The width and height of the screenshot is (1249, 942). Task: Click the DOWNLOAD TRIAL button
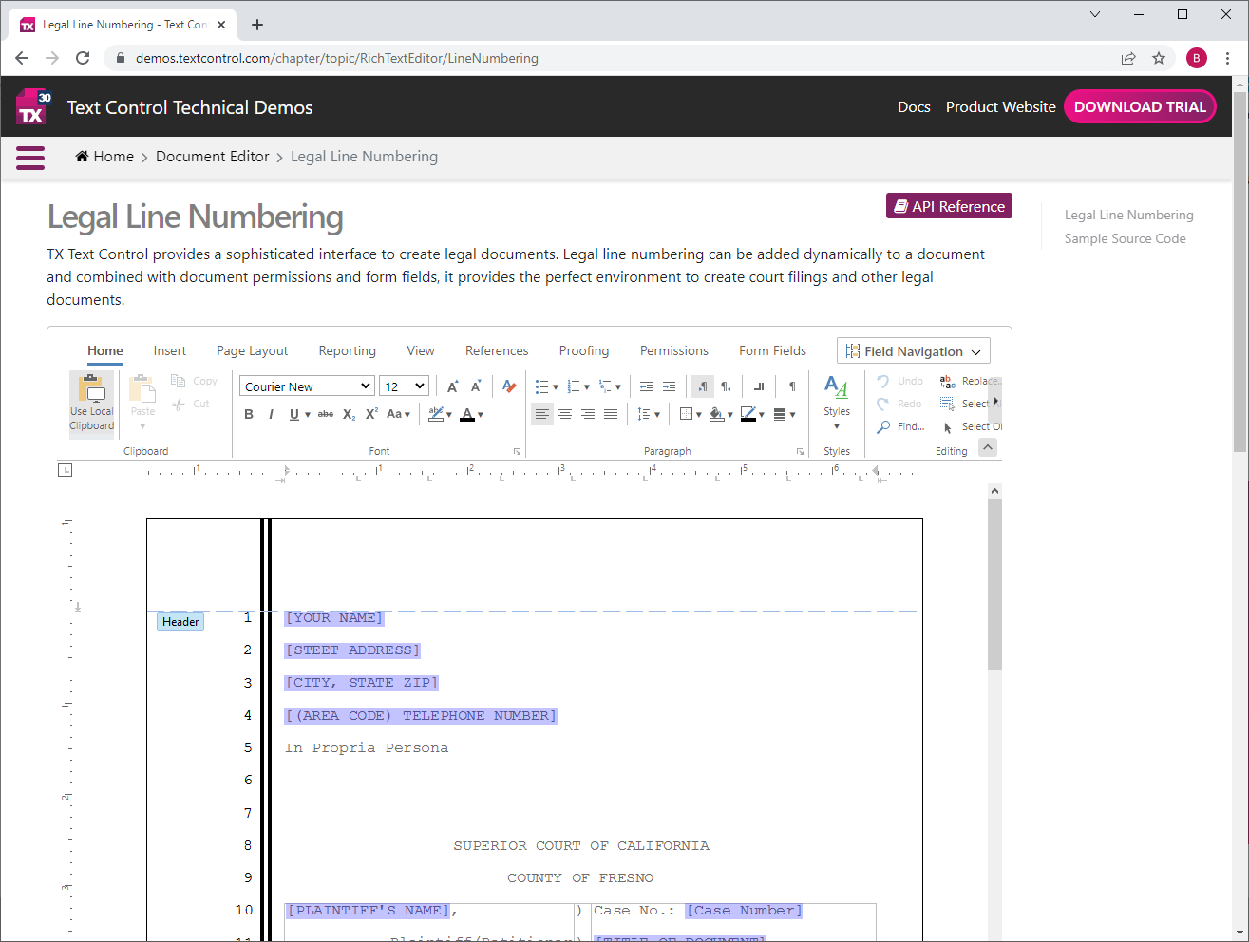point(1140,106)
